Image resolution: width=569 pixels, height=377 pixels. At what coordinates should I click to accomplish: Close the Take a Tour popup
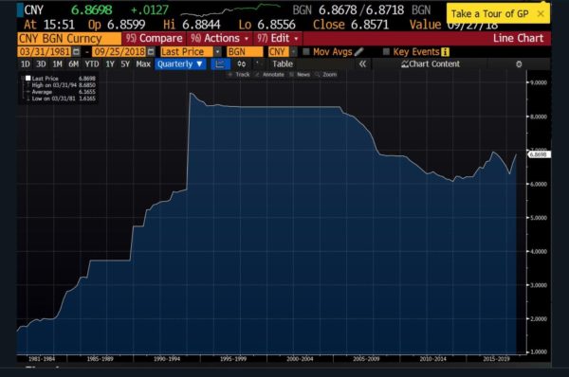[541, 14]
